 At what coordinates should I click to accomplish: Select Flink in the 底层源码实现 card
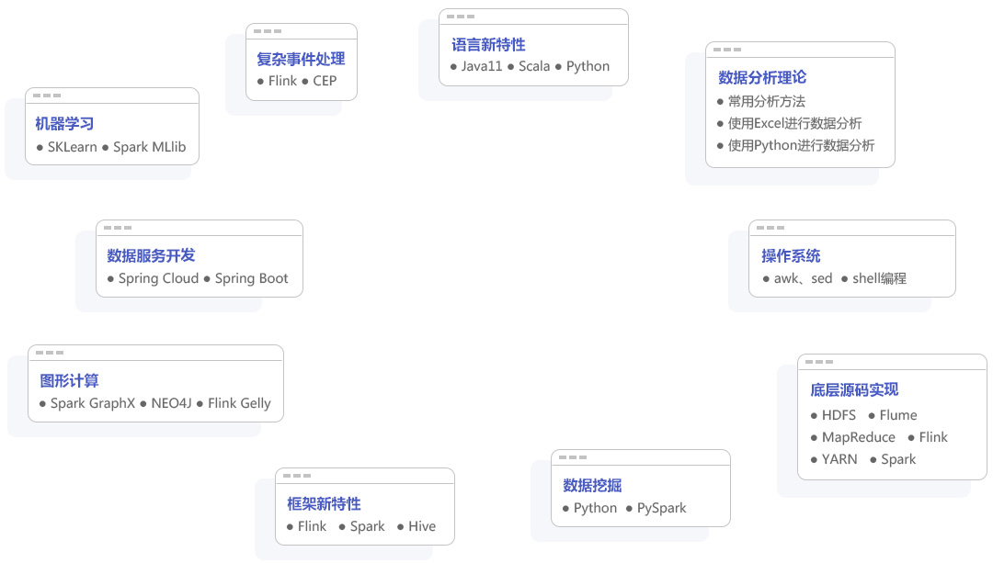933,438
